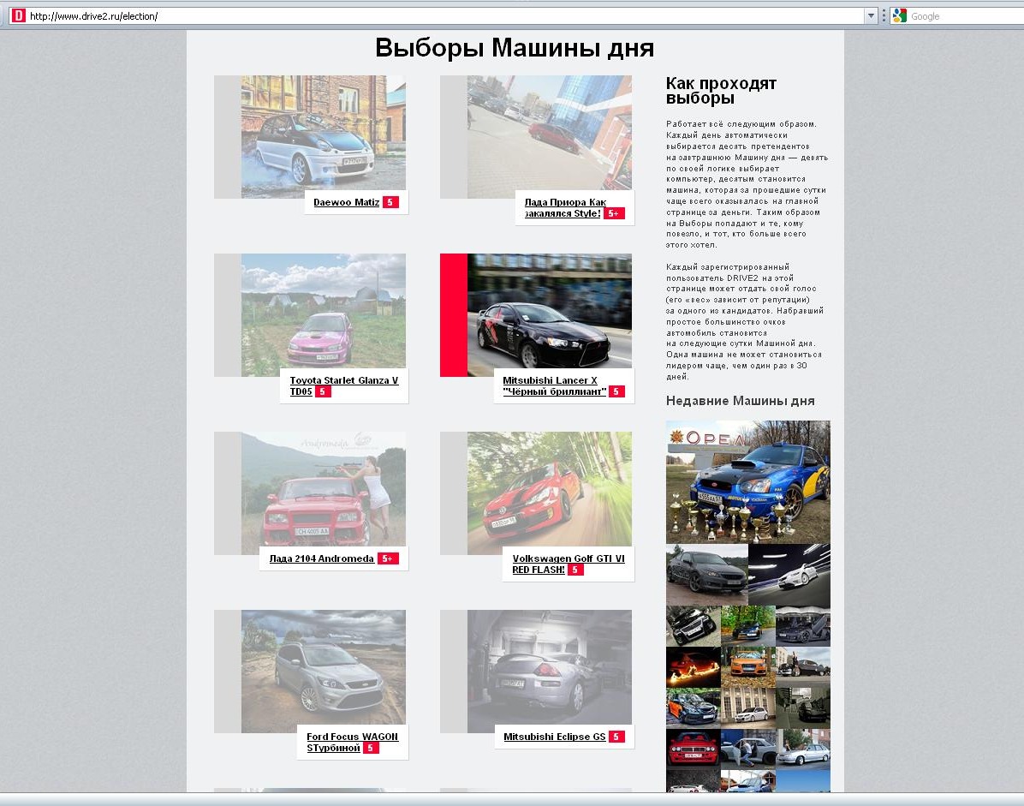Open Toyota Starlet Glanza V TD05 link
The height and width of the screenshot is (806, 1024).
tap(344, 386)
